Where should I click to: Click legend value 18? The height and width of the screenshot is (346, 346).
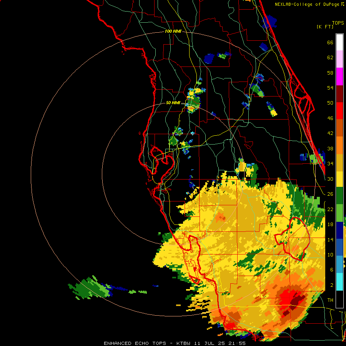tap(330, 225)
